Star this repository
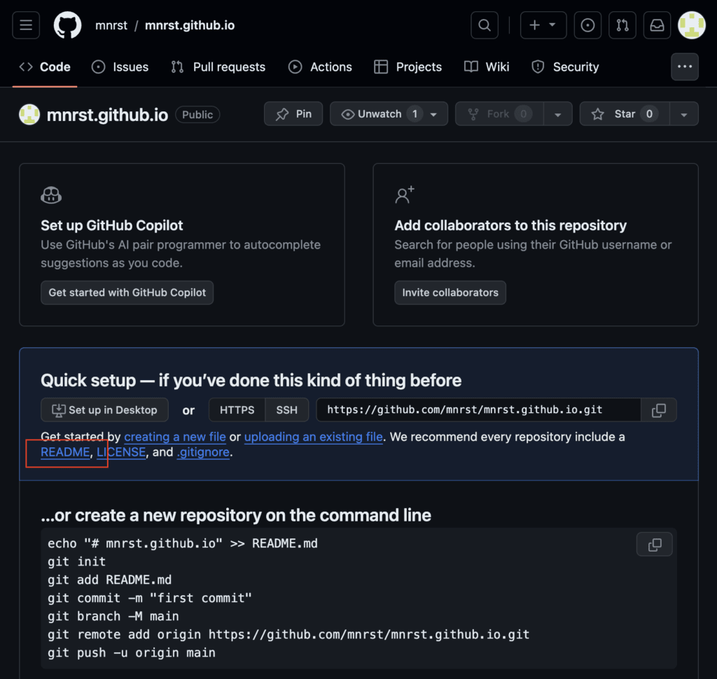The height and width of the screenshot is (679, 717). 625,114
